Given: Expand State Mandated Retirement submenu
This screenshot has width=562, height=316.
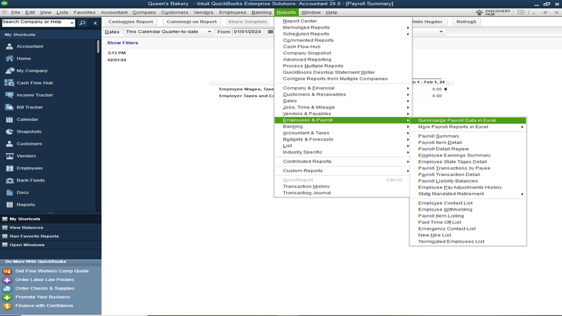Looking at the screenshot, I should click(468, 194).
